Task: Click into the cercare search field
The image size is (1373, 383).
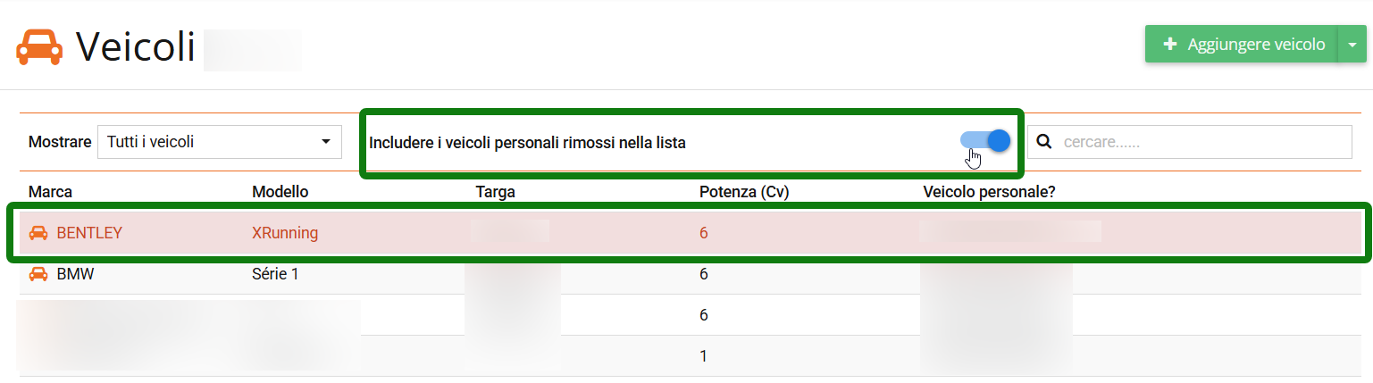Action: click(x=1190, y=142)
